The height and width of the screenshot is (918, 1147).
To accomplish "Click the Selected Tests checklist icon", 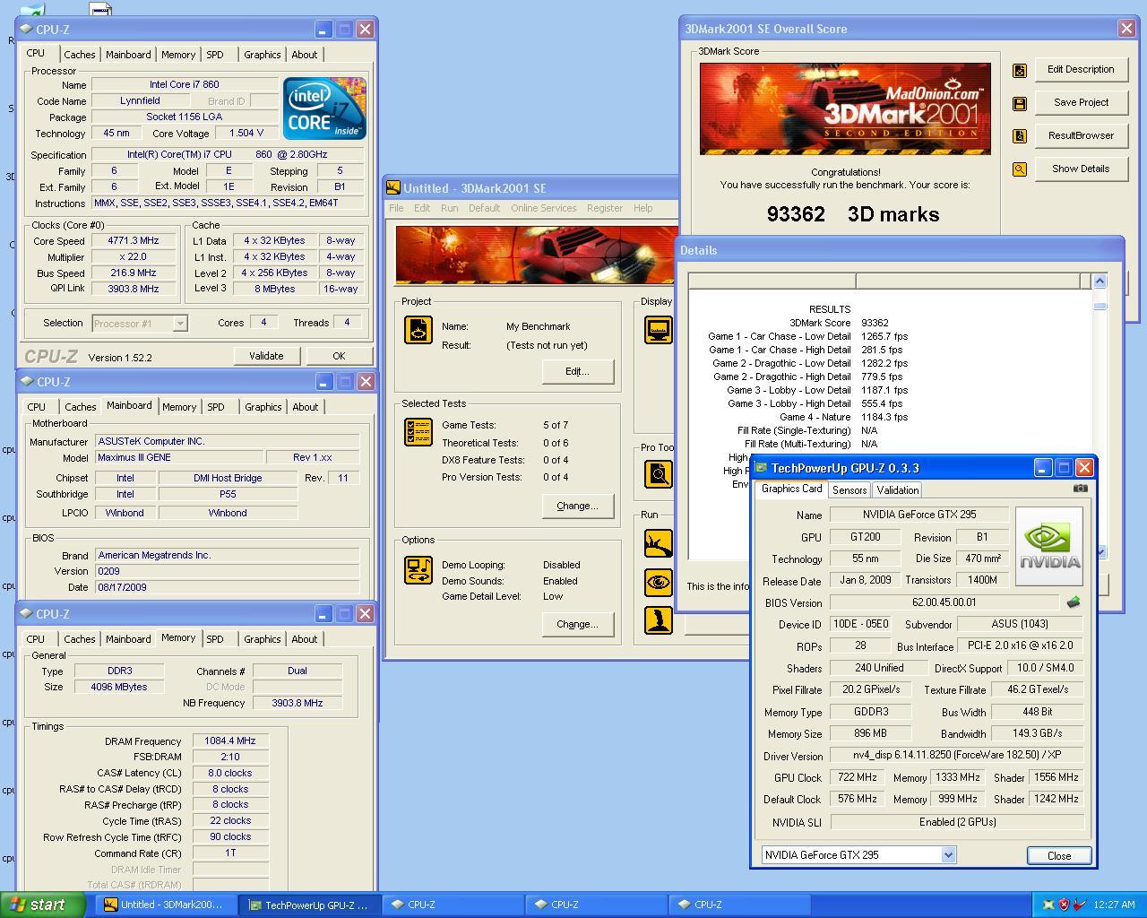I will pyautogui.click(x=418, y=432).
